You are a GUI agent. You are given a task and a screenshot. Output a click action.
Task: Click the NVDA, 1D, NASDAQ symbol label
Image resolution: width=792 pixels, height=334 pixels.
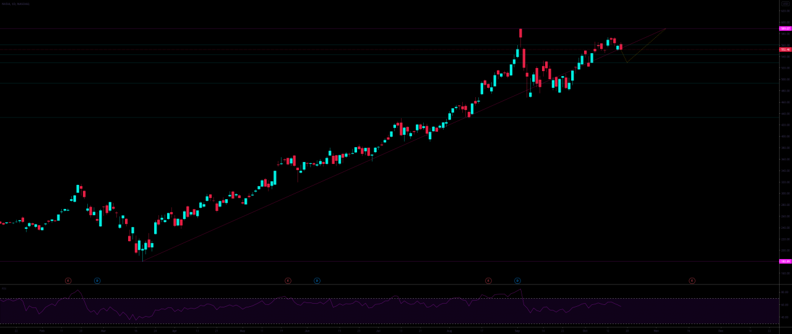15,4
